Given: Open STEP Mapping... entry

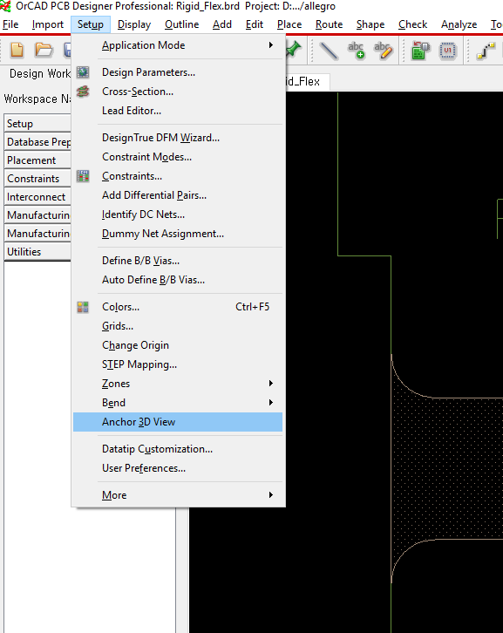Looking at the screenshot, I should pos(178,364).
